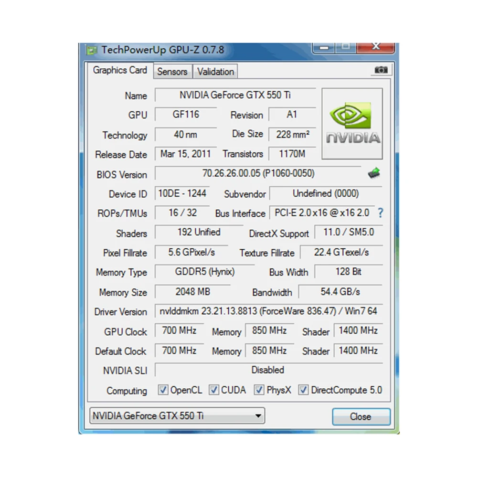
Task: Toggle the OpenCL checkbox
Action: point(163,390)
